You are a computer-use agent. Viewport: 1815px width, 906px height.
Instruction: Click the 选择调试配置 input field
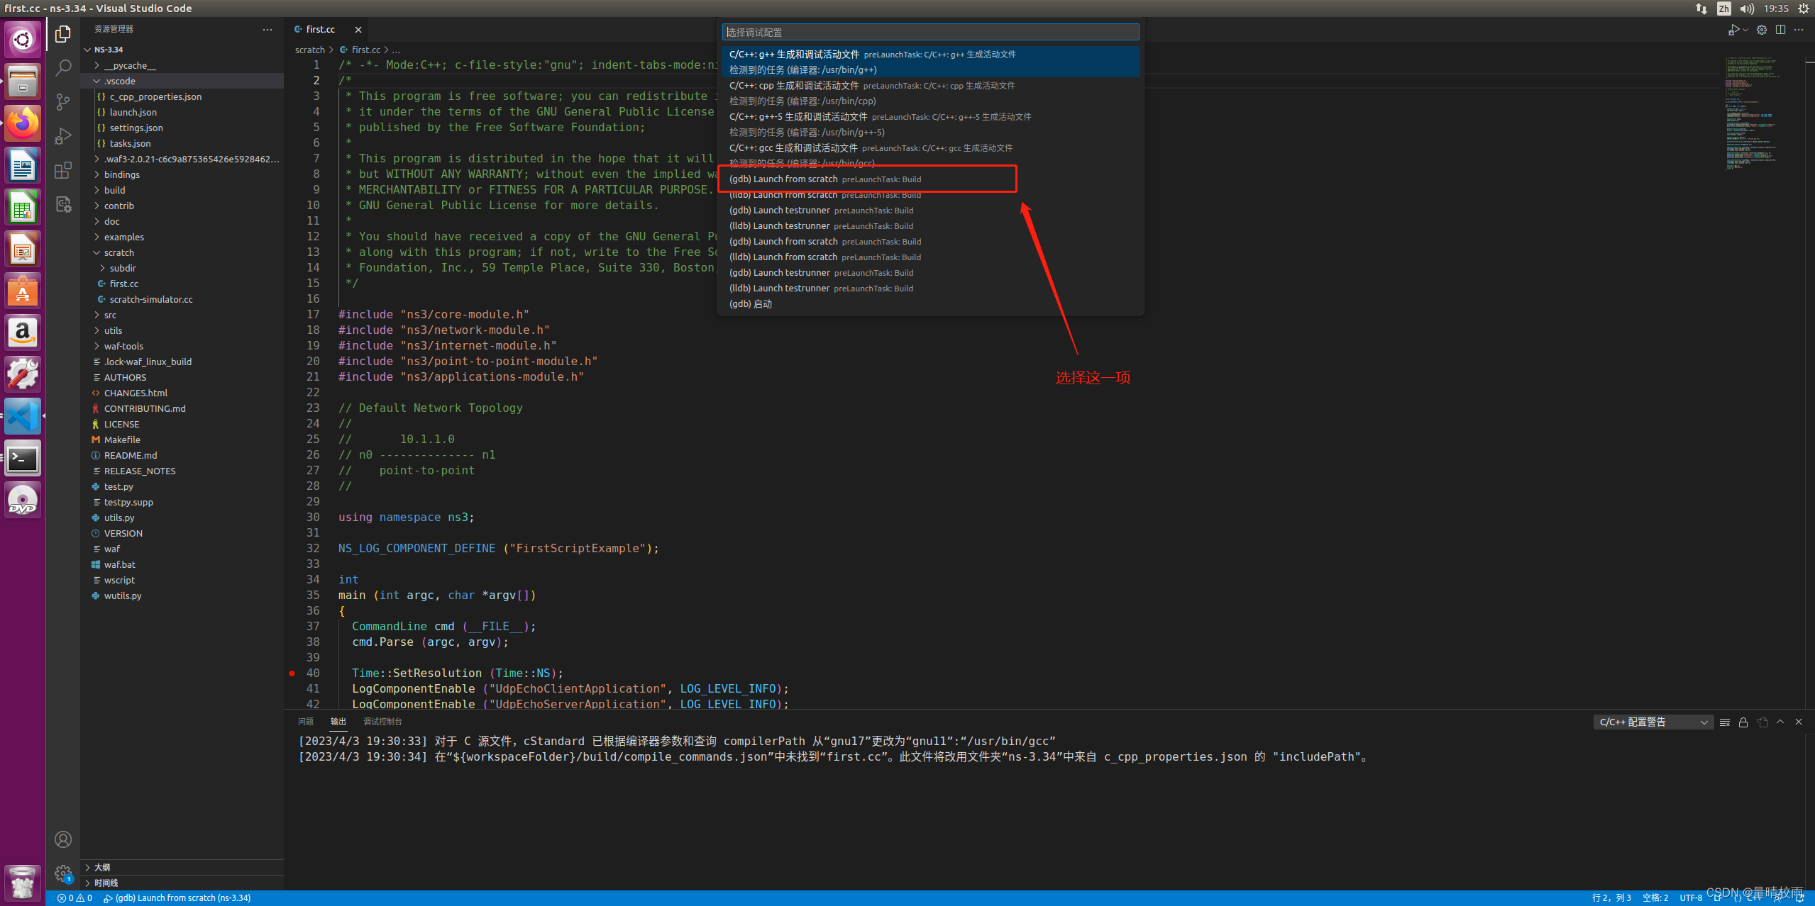coord(929,33)
